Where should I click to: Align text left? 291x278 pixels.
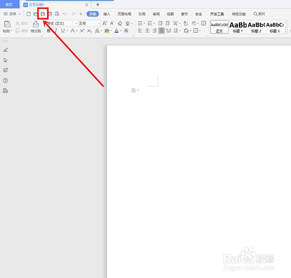pyautogui.click(x=140, y=31)
